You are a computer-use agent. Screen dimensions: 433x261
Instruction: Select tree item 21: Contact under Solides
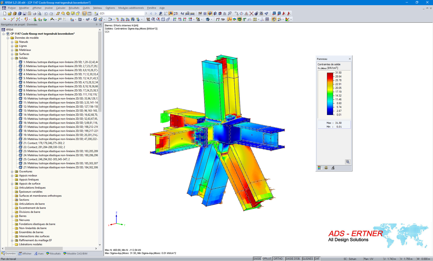[43, 143]
